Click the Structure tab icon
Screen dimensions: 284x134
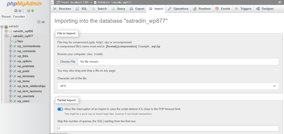pos(55,9)
